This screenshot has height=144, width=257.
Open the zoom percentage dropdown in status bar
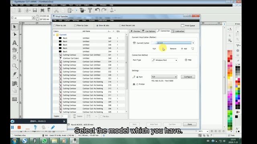[x=207, y=131]
